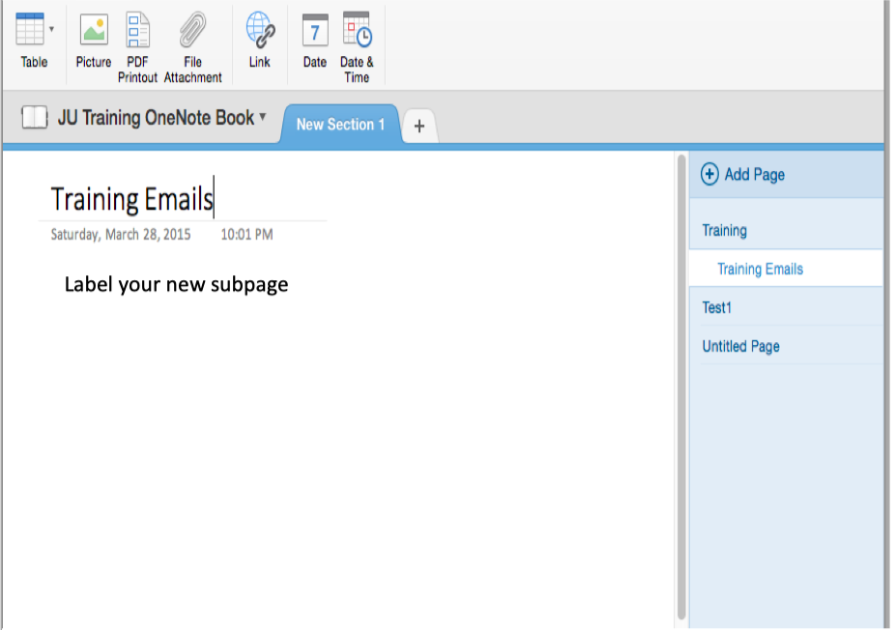
Task: Create a new section with the plus tab
Action: point(419,125)
